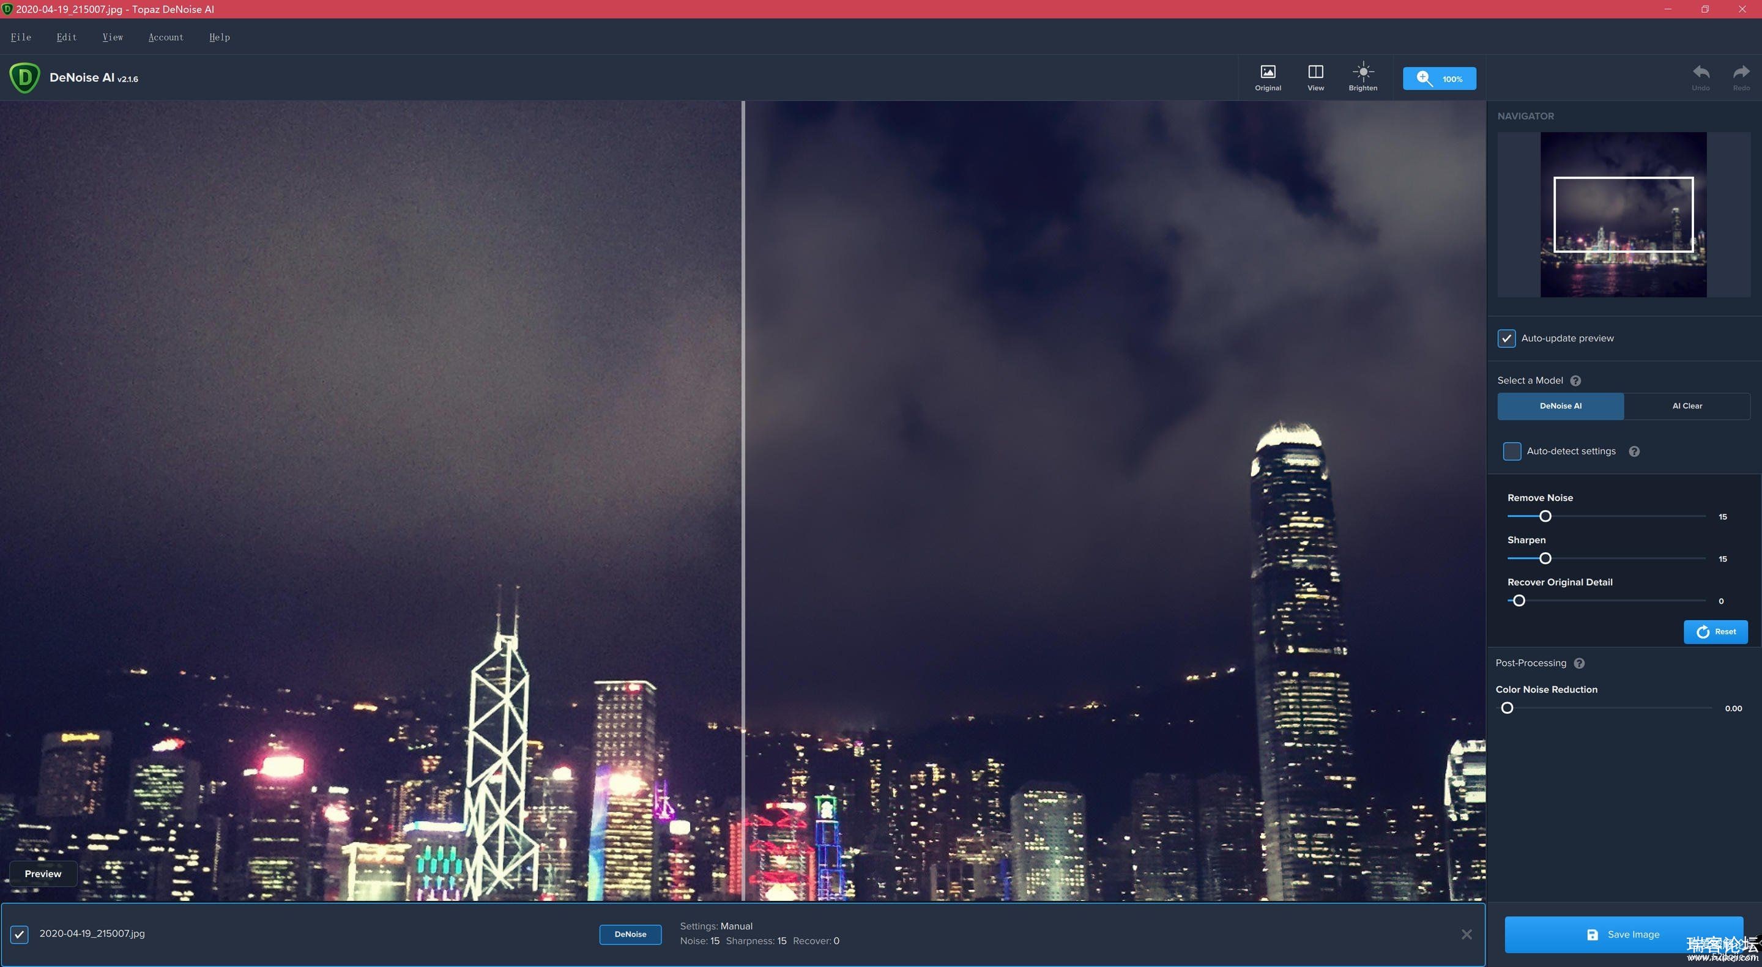Open the File menu
Viewport: 1762px width, 967px height.
tap(20, 35)
